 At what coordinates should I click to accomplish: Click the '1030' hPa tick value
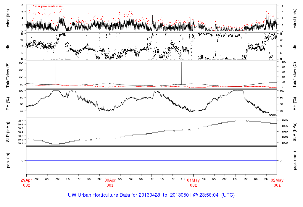tap(285, 132)
